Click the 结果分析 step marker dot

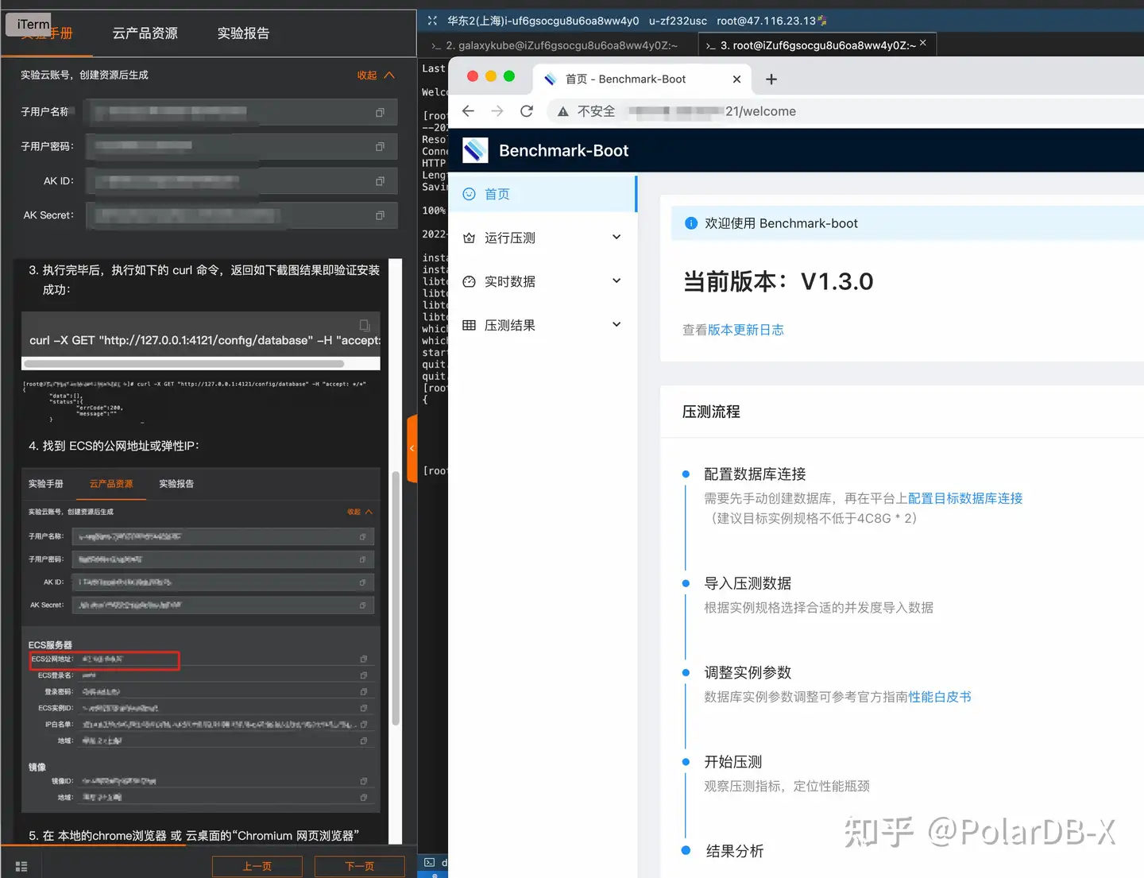tap(686, 850)
